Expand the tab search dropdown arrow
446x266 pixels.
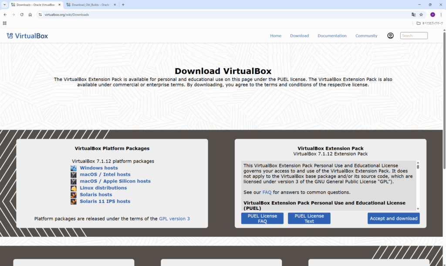click(x=4, y=5)
